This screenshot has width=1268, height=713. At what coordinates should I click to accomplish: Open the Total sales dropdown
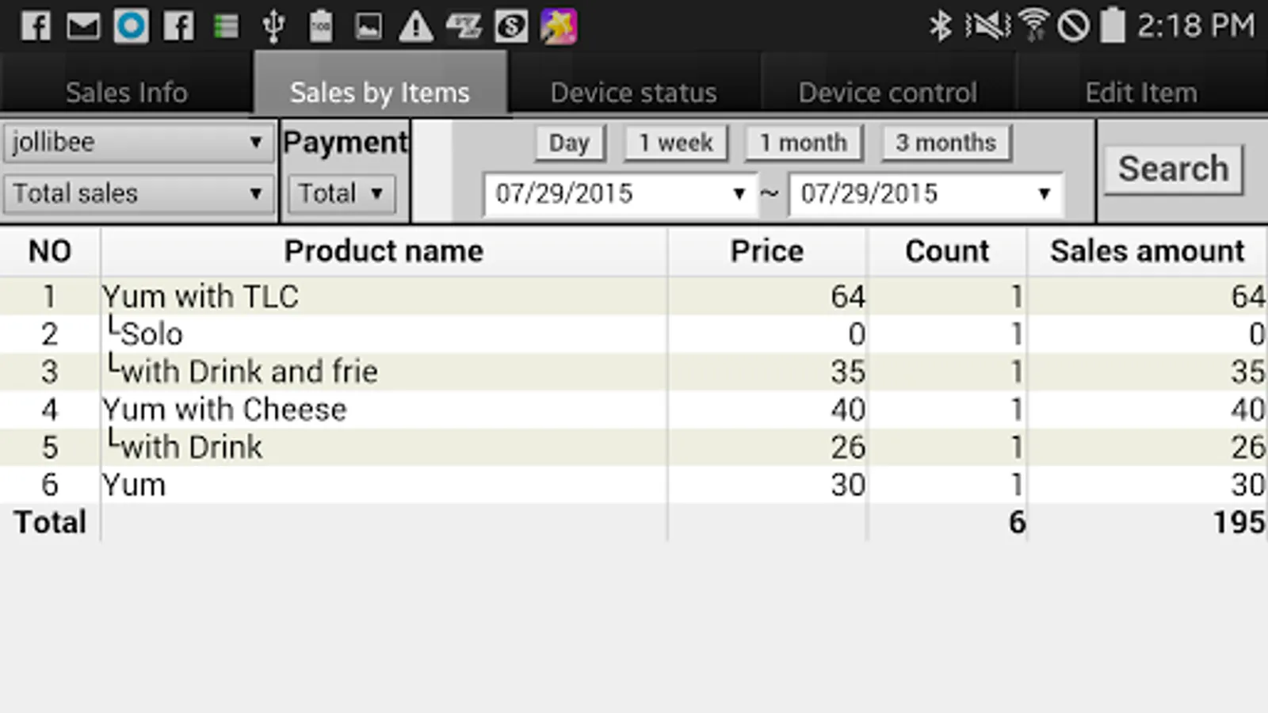tap(139, 193)
